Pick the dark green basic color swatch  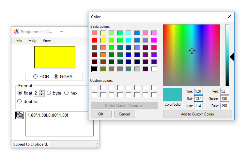point(112,62)
